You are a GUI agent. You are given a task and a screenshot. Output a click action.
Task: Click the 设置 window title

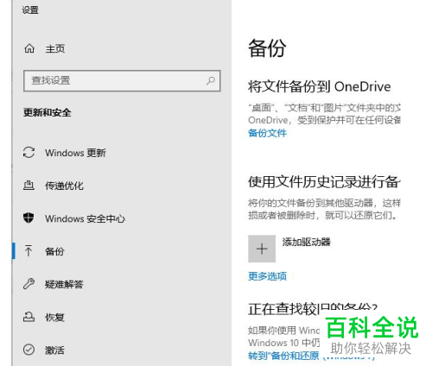pos(30,10)
